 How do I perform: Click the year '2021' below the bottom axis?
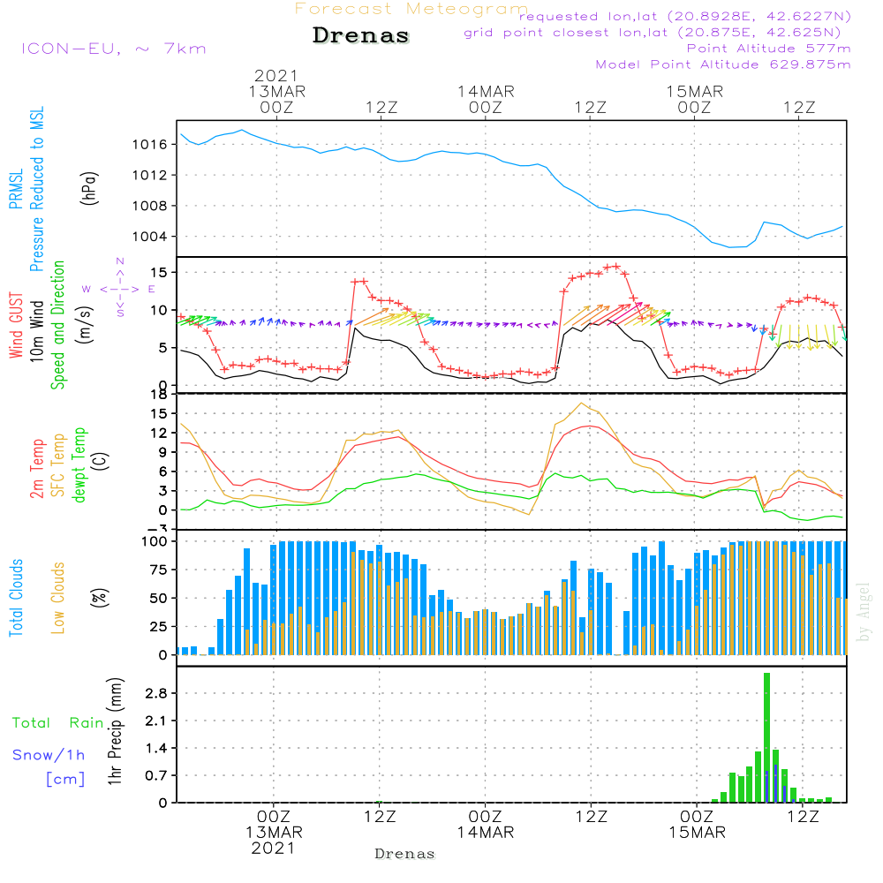pos(273,848)
